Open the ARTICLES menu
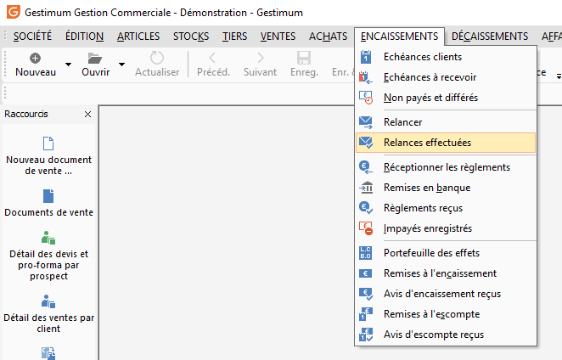Screen dimensions: 562x360 coord(138,37)
